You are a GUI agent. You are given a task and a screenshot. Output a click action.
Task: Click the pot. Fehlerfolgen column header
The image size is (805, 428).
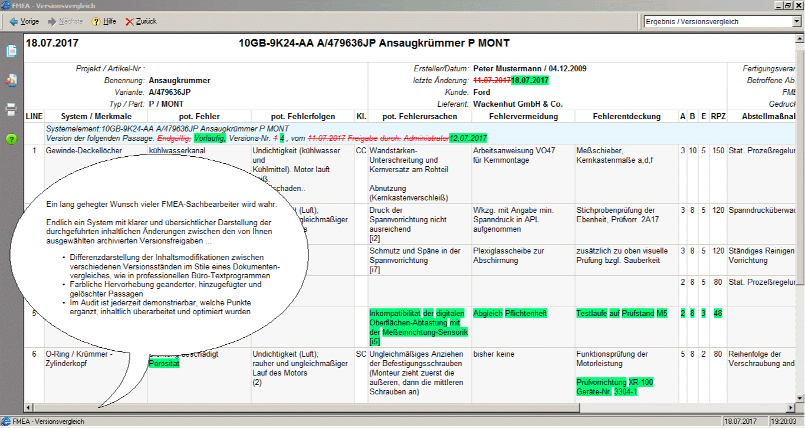coord(303,117)
